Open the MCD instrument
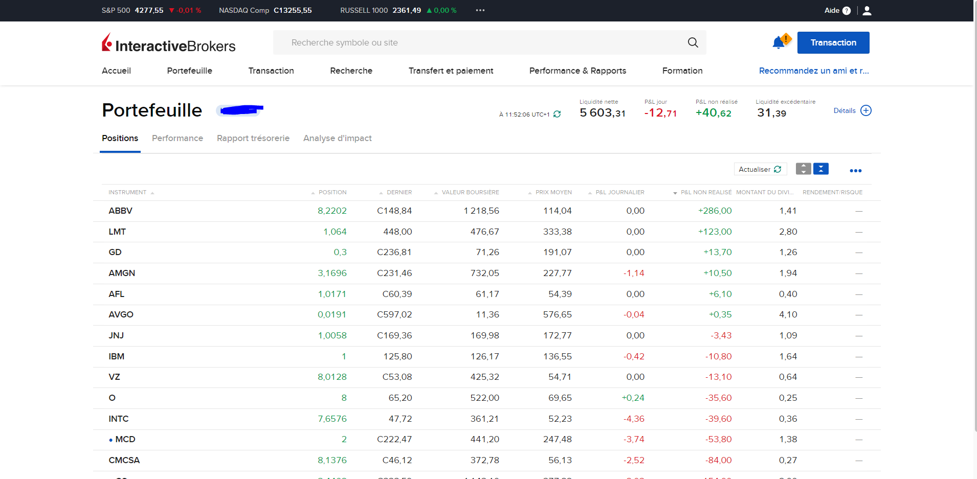The image size is (977, 479). point(125,439)
